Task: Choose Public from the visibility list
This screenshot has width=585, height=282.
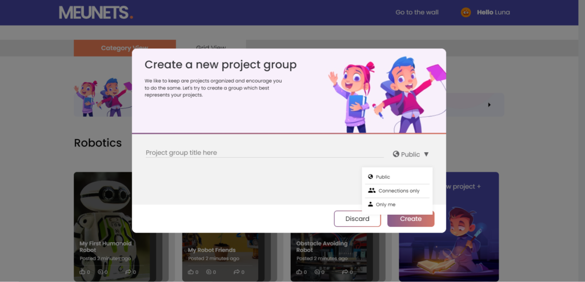Action: [x=397, y=177]
